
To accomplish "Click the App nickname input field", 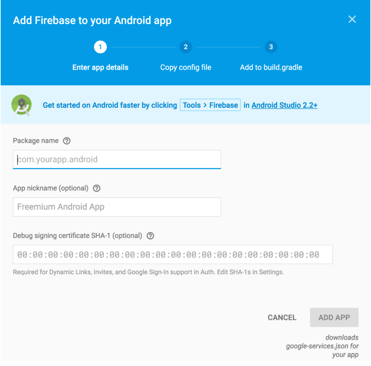I will pos(117,207).
